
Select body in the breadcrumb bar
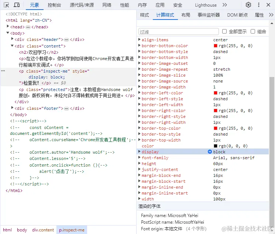point(22,230)
